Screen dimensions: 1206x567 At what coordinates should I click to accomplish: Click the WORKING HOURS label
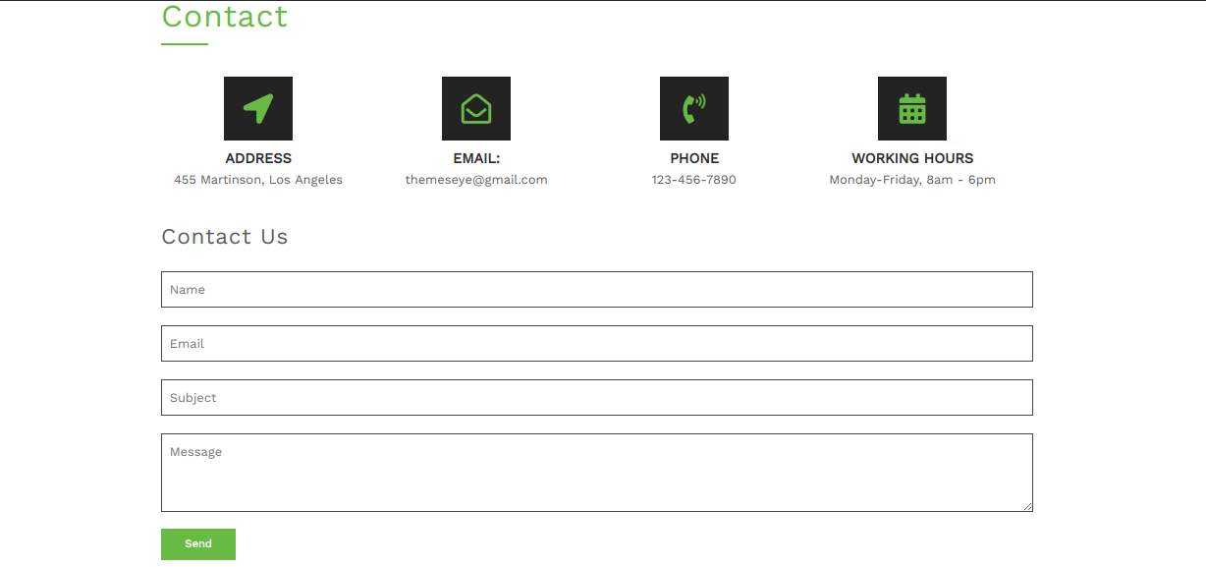[912, 158]
